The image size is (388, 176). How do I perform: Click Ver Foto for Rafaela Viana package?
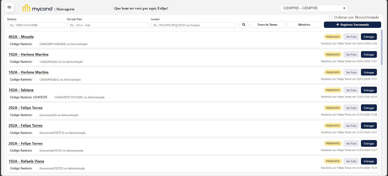click(x=351, y=161)
